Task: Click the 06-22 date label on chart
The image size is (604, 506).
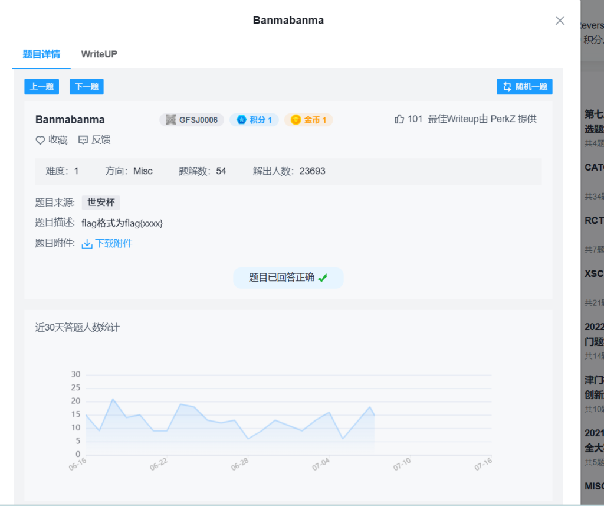Action: (159, 464)
